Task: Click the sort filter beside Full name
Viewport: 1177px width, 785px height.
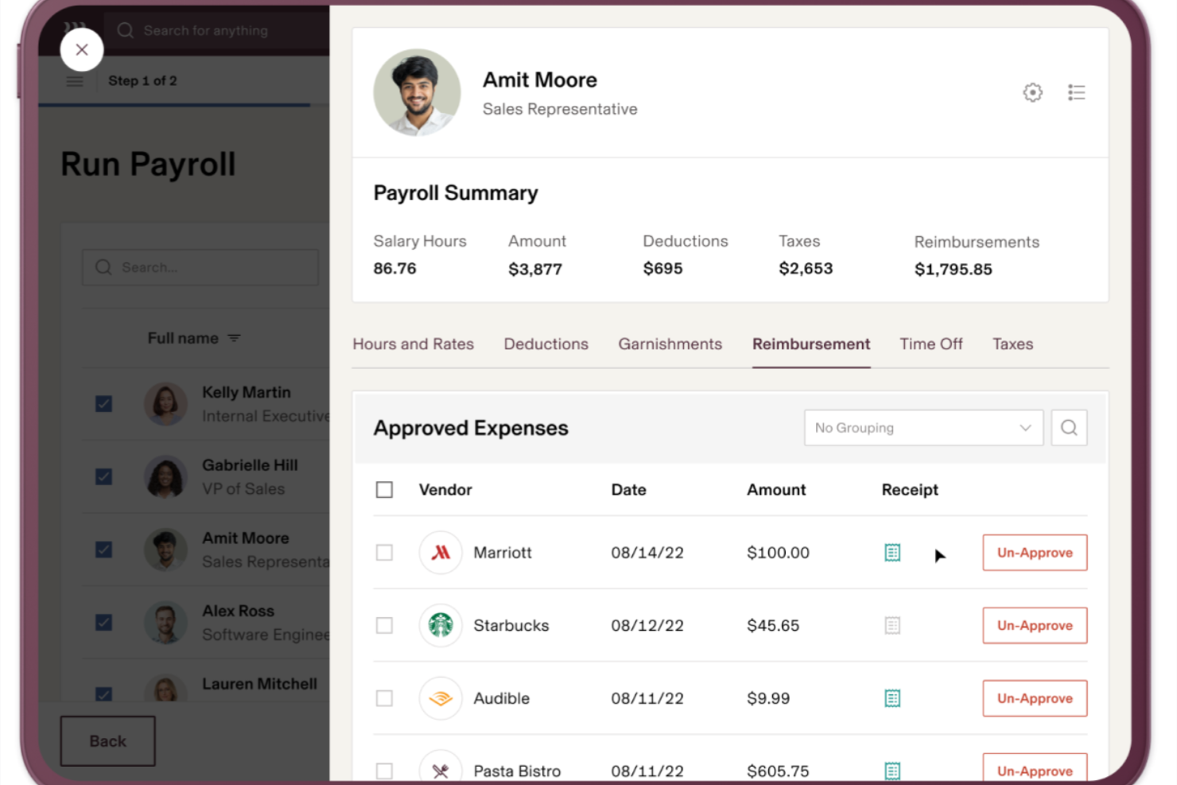Action: pyautogui.click(x=234, y=337)
